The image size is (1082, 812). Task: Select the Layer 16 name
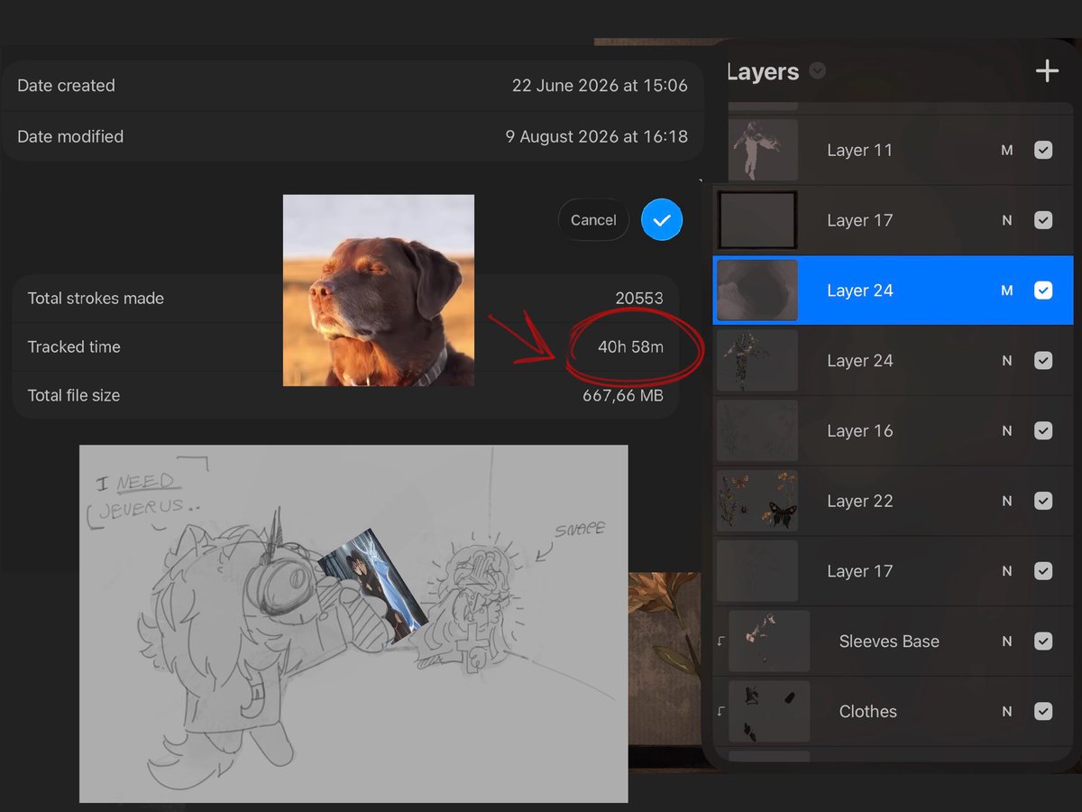click(859, 431)
